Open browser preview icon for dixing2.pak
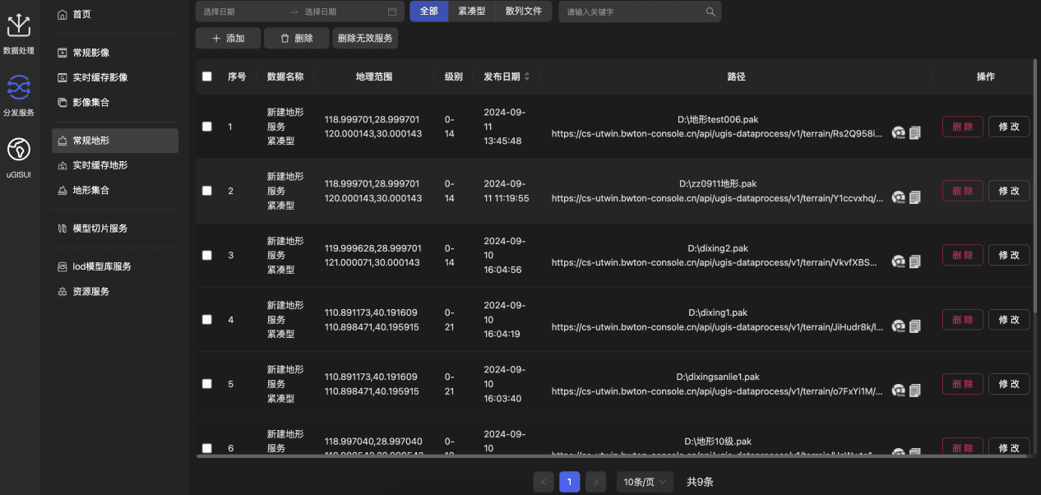This screenshot has width=1041, height=495. tap(898, 261)
